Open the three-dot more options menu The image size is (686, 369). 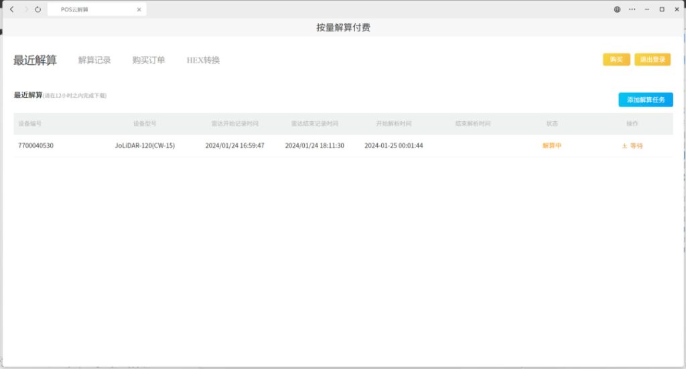pos(632,9)
